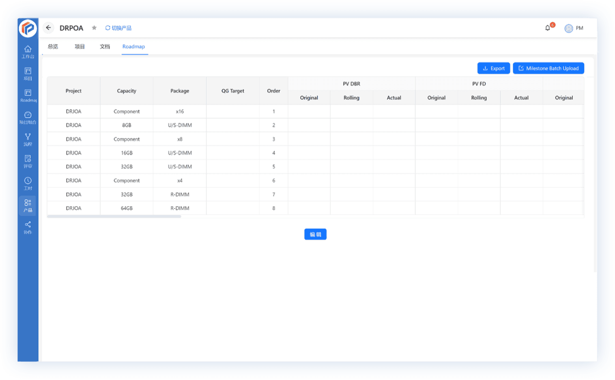This screenshot has width=615, height=380.
Task: Click the Order column header
Action: (273, 91)
